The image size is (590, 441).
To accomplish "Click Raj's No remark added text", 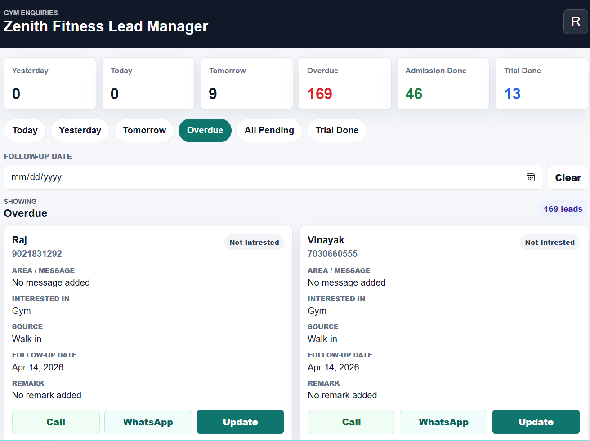I will 47,395.
